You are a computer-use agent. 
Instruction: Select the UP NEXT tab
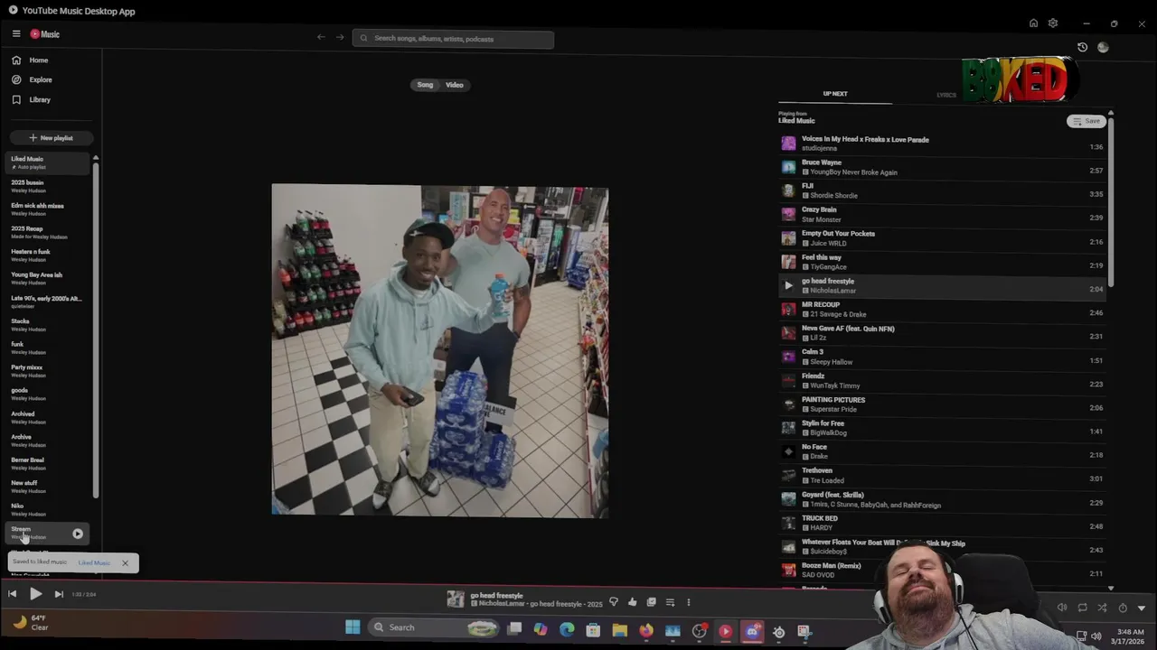[835, 94]
